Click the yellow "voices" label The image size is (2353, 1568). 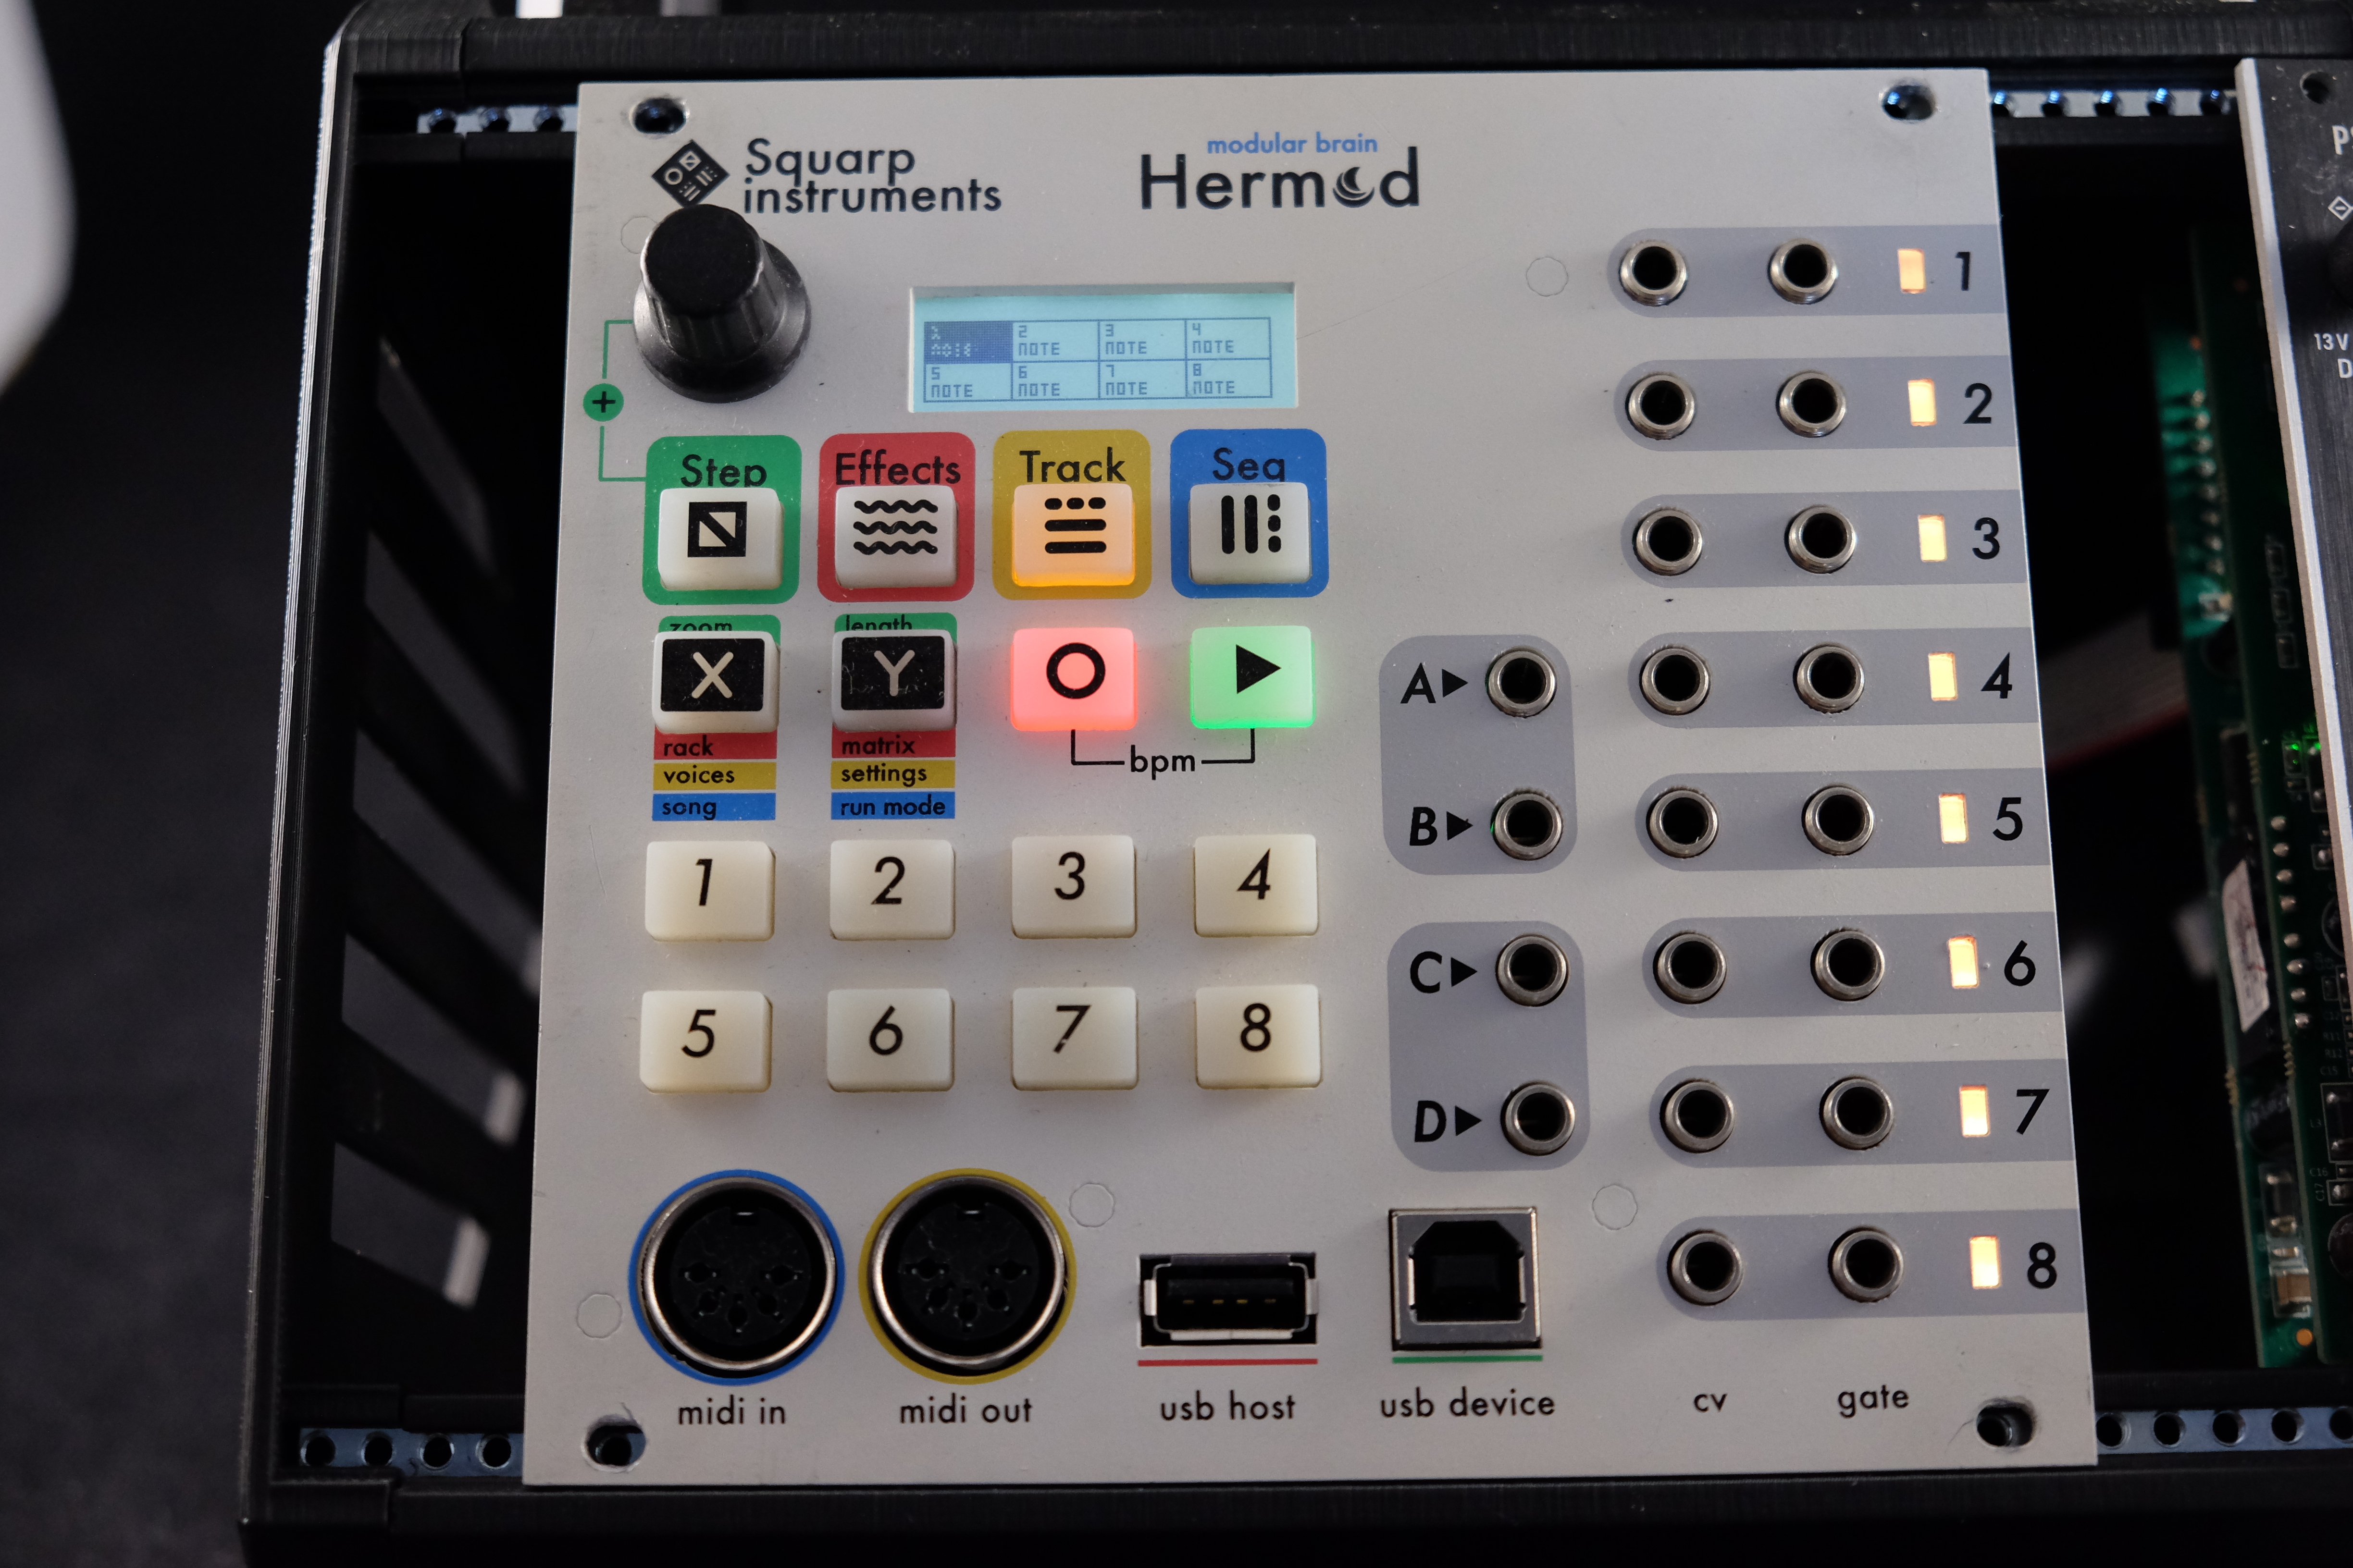pyautogui.click(x=698, y=775)
